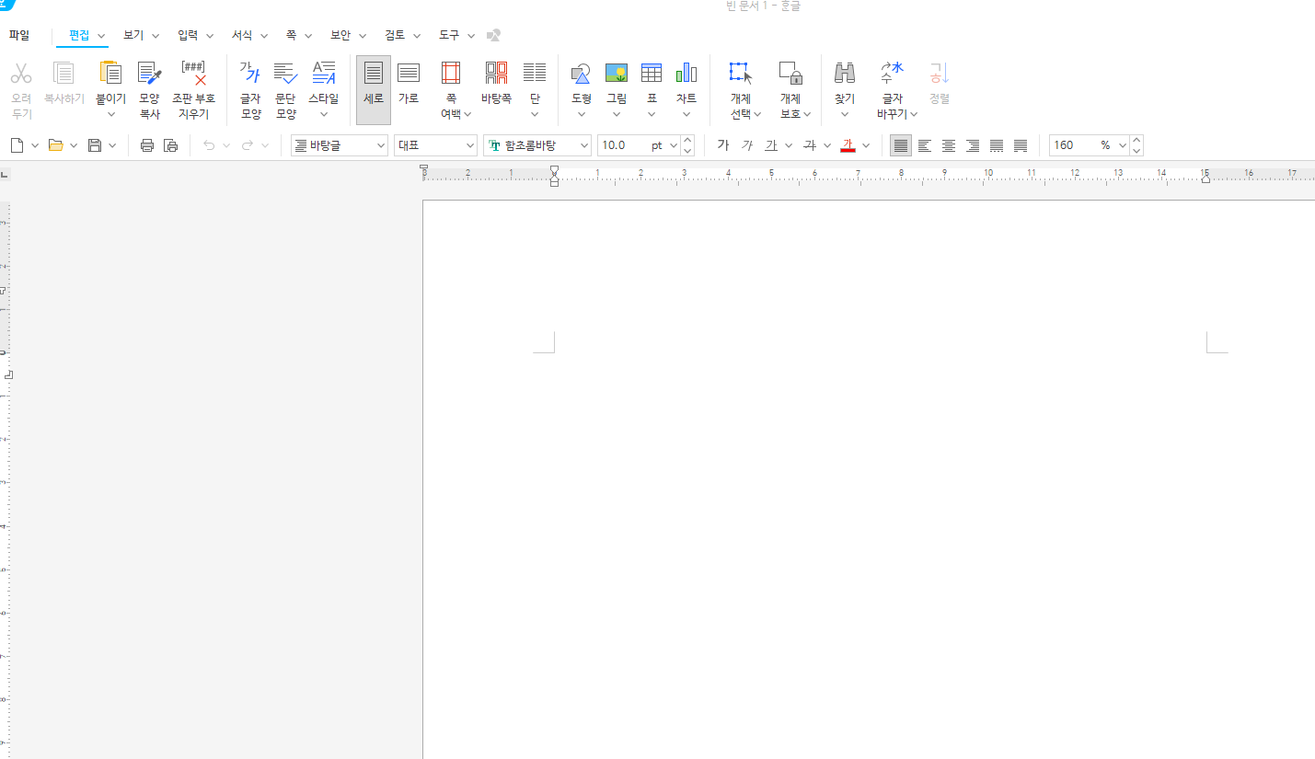Select Divide alignment button
Screen dimensions: 1315x759
(x=1021, y=145)
